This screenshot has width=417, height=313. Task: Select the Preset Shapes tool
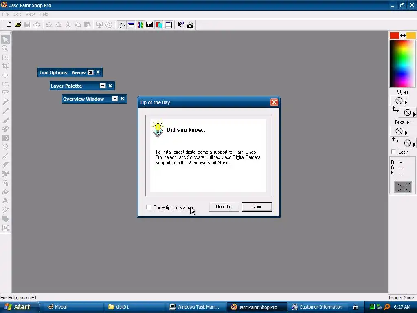click(5, 218)
